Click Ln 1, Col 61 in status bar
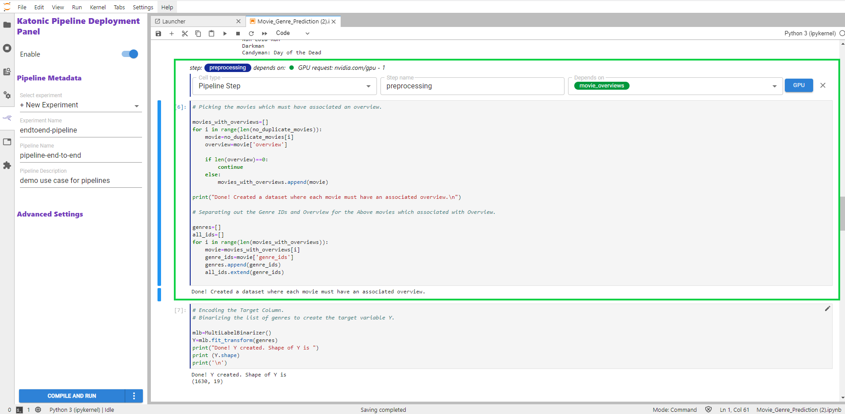The width and height of the screenshot is (845, 414). (x=734, y=410)
